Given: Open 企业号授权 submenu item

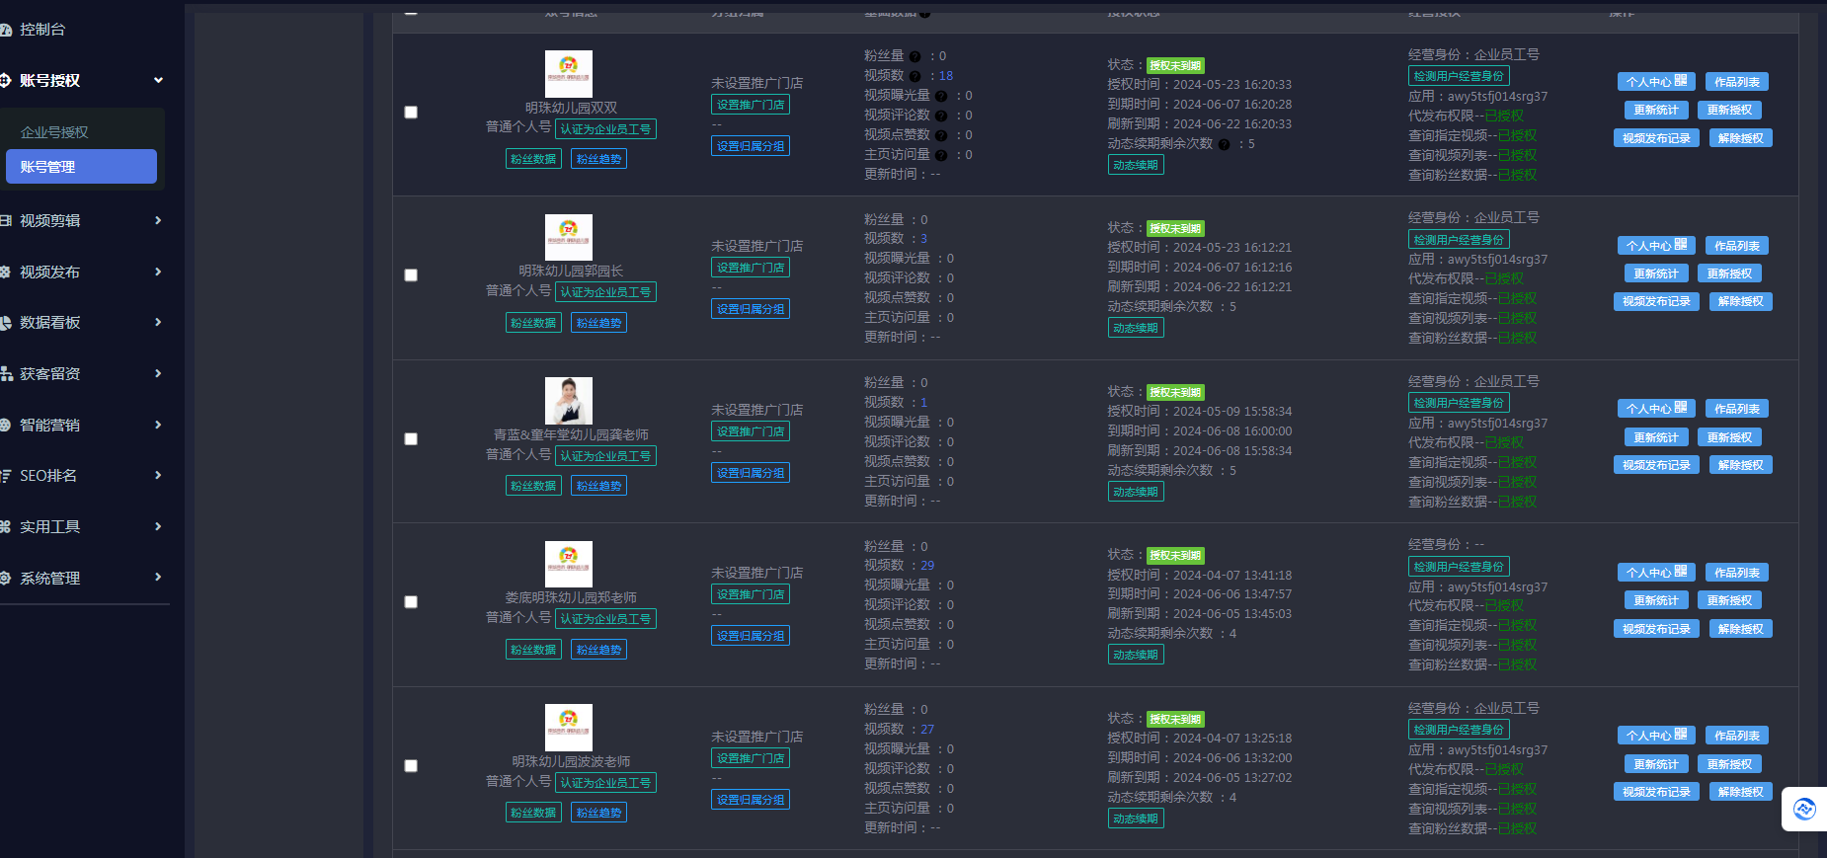Looking at the screenshot, I should coord(55,132).
